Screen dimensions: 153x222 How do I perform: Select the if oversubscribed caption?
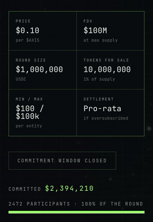[x=106, y=118]
